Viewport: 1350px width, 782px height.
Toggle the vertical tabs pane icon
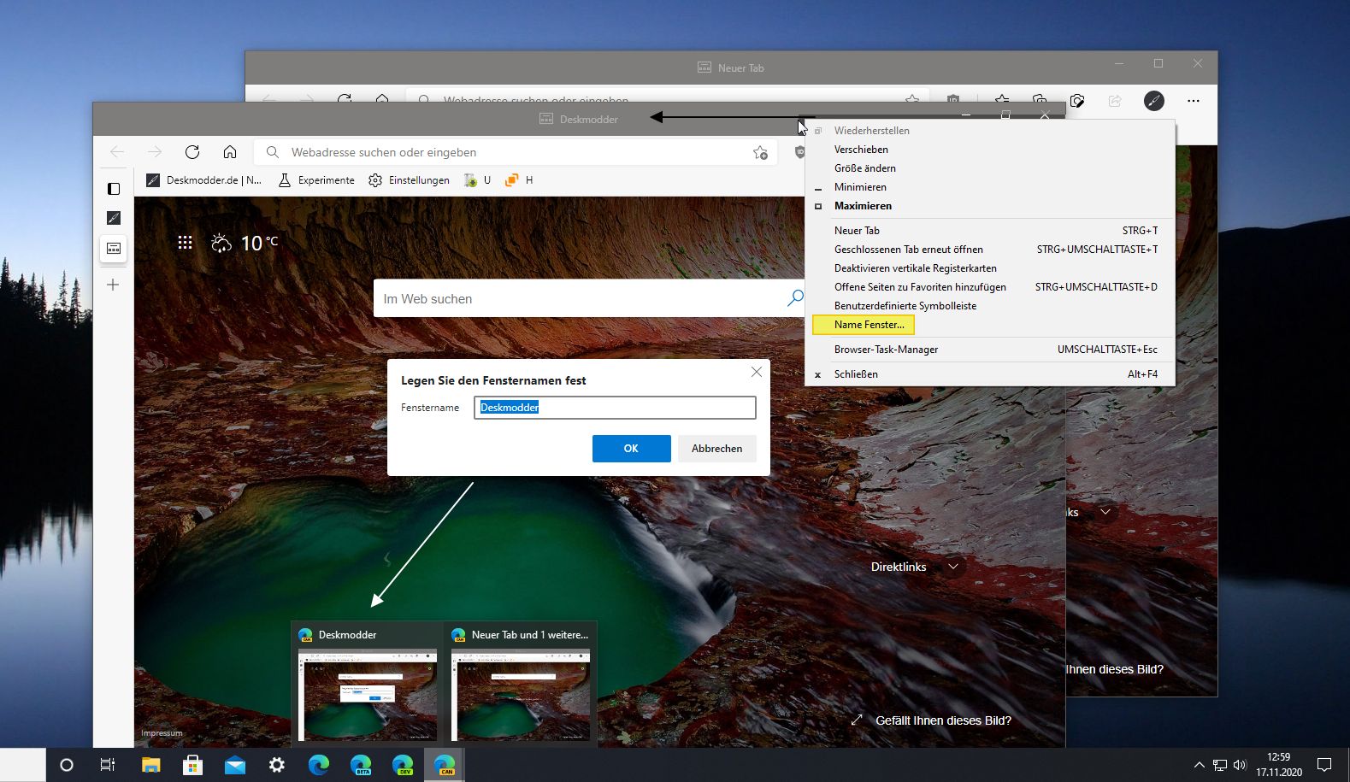click(114, 188)
